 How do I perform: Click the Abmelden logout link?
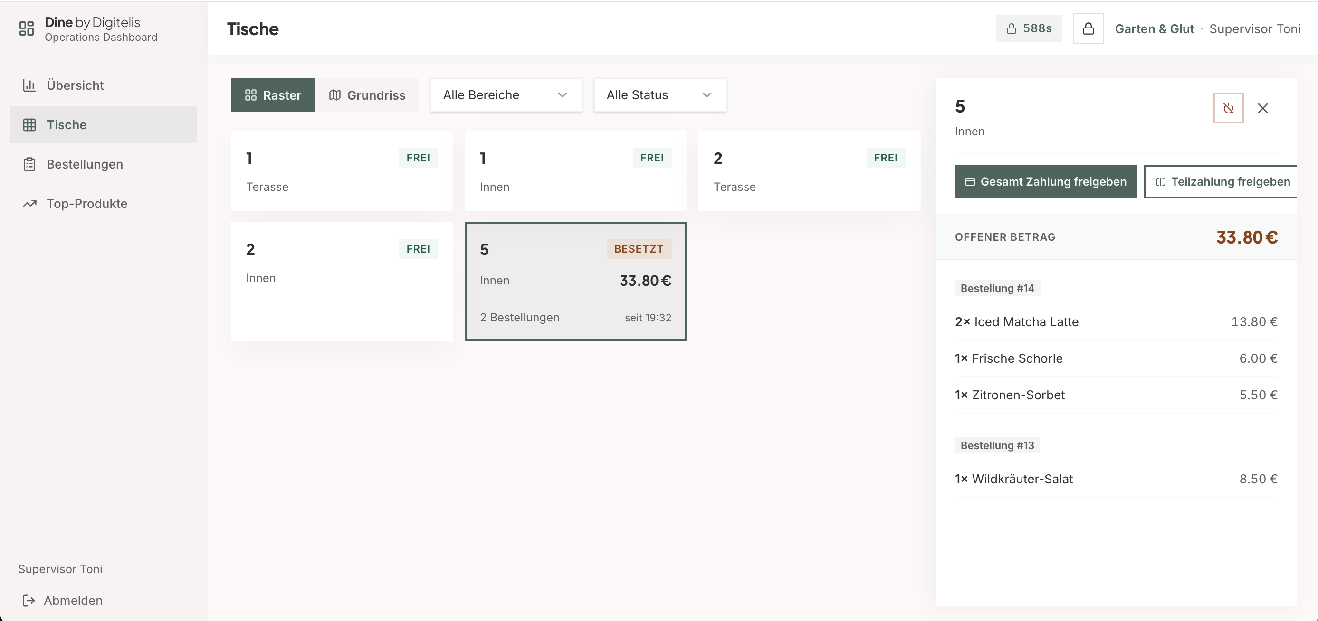tap(62, 601)
